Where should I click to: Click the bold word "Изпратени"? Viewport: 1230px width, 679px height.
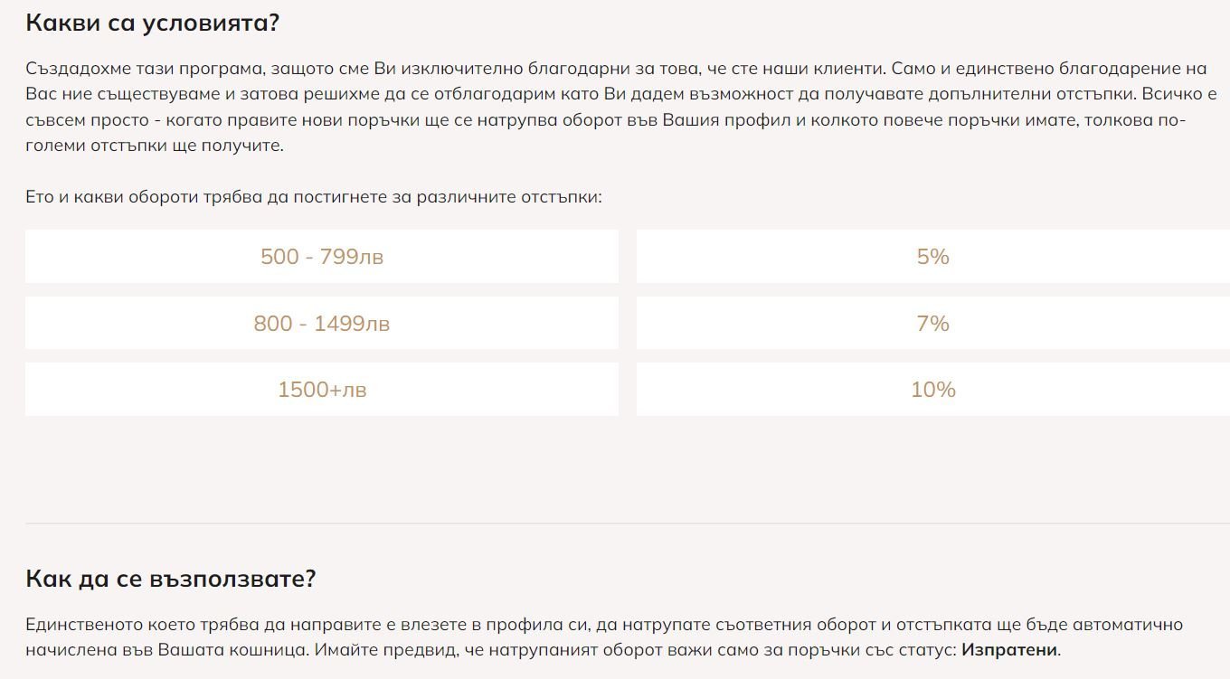point(1008,650)
